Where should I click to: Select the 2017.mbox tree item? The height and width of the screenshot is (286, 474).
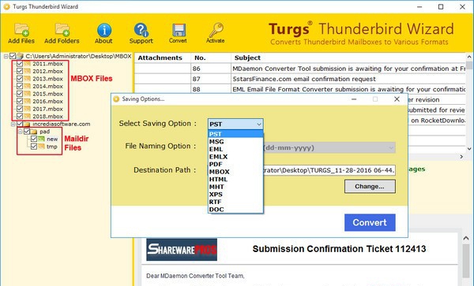coord(47,109)
